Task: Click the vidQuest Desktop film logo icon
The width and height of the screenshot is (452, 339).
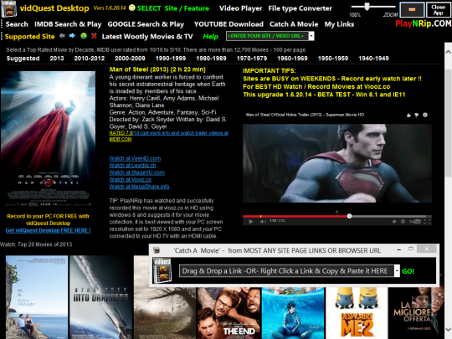Action: pos(8,8)
